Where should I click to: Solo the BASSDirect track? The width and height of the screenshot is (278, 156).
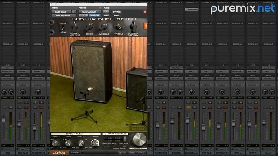point(188,107)
